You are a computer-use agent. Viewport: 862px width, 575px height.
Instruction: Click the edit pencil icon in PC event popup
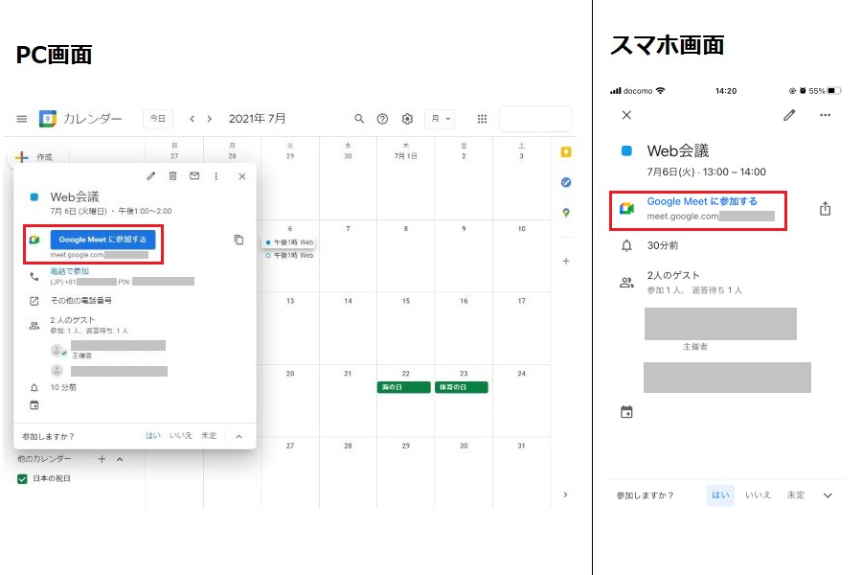(151, 176)
